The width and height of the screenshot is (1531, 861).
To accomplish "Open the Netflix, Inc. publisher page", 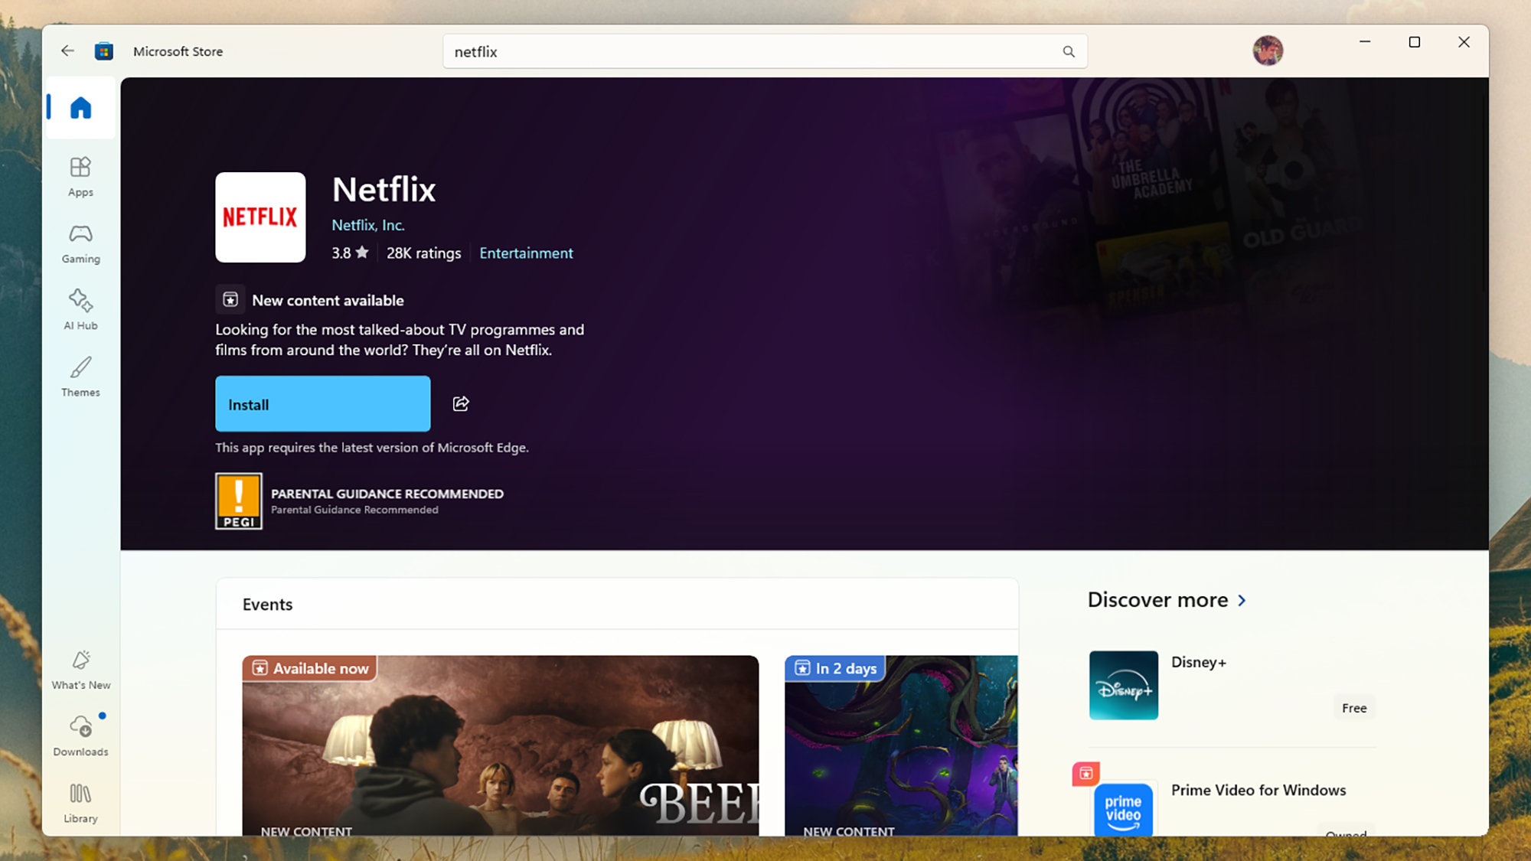I will tap(368, 224).
